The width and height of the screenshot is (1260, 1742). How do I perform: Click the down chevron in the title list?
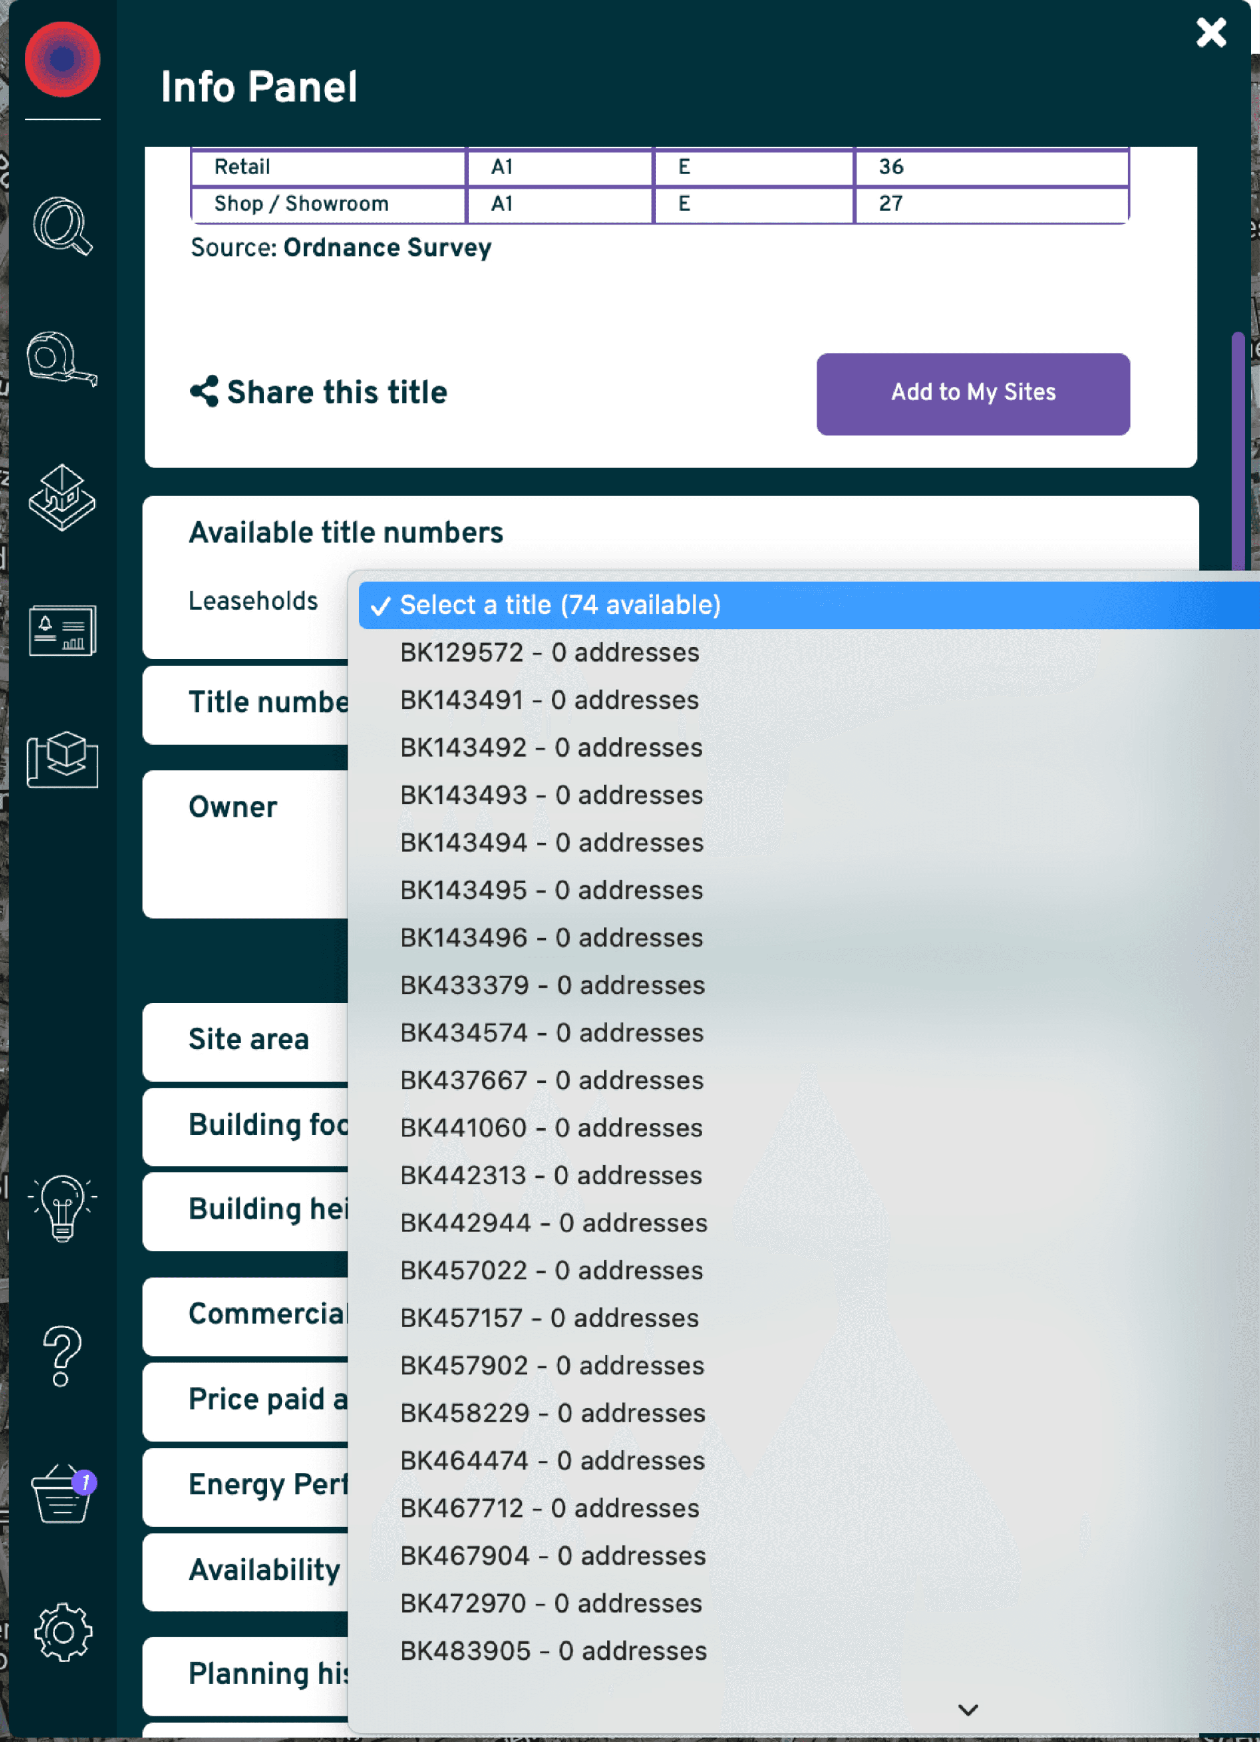968,1710
